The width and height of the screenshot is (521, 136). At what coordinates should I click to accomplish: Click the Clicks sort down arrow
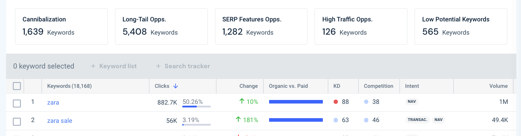pyautogui.click(x=176, y=86)
